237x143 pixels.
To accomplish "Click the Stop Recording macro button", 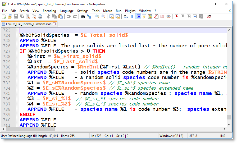I will point(183,16).
